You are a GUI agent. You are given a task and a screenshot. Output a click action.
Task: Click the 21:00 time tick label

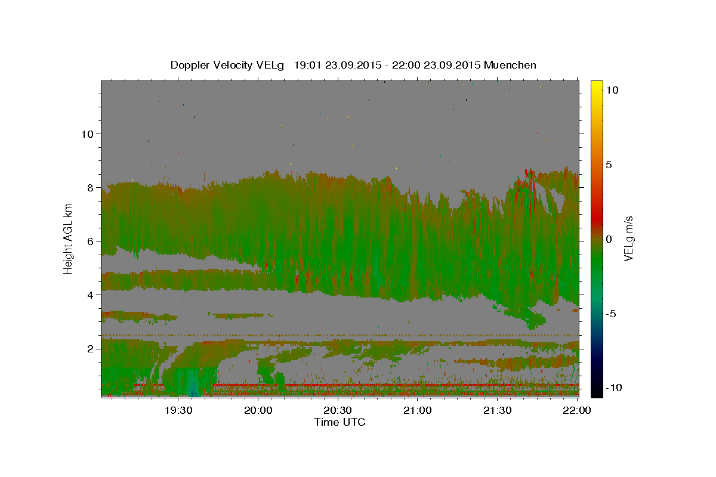pyautogui.click(x=418, y=410)
